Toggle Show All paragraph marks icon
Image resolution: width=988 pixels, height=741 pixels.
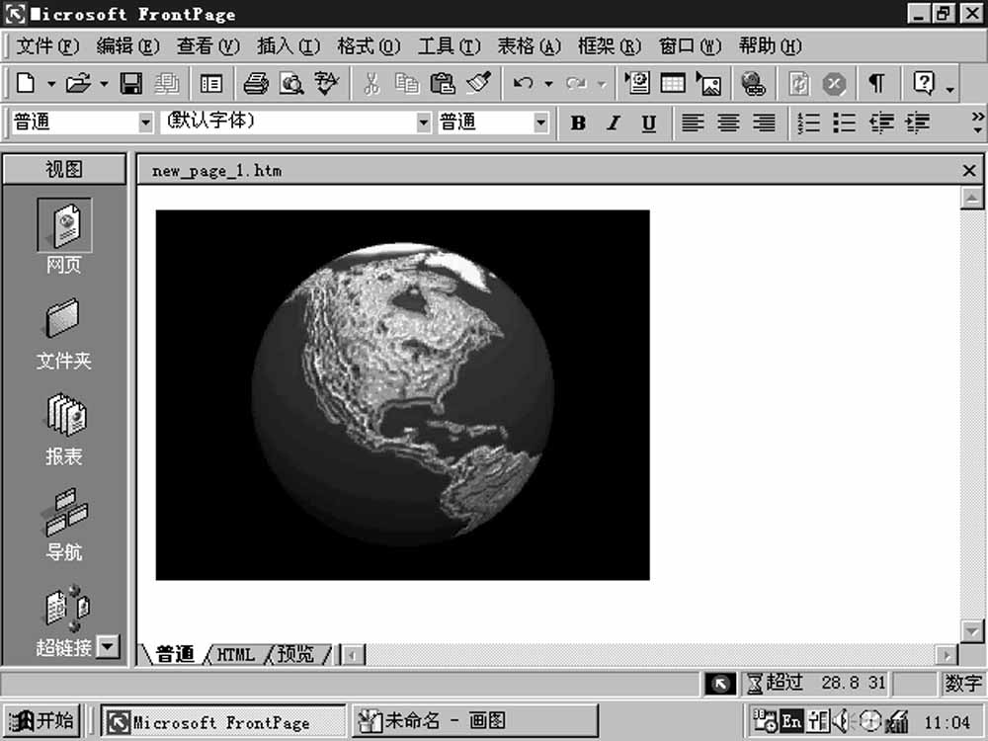[x=877, y=83]
